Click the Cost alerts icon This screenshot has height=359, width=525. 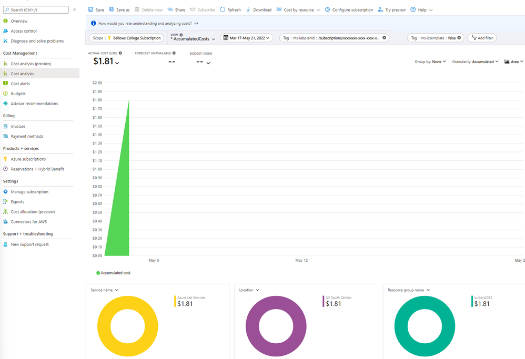(5, 83)
